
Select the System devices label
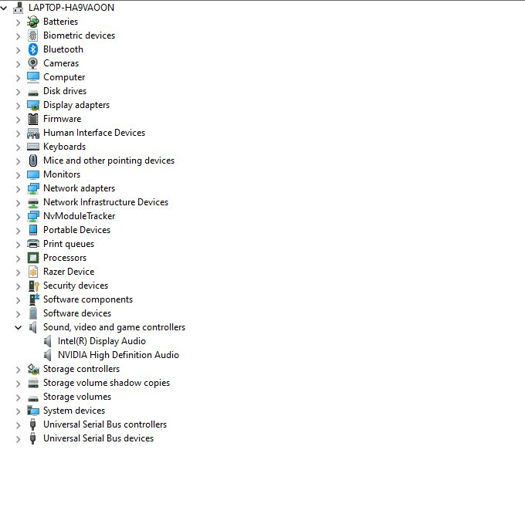tap(74, 411)
